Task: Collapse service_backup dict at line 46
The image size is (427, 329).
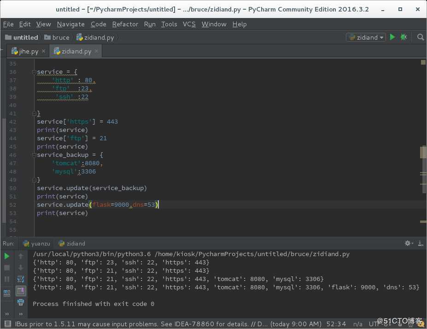Action: pos(34,155)
